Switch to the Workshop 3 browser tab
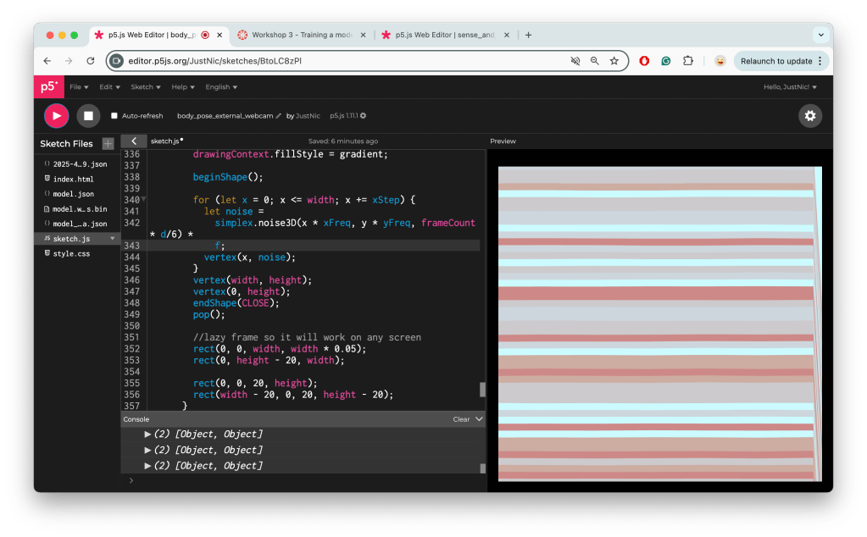 pos(301,35)
